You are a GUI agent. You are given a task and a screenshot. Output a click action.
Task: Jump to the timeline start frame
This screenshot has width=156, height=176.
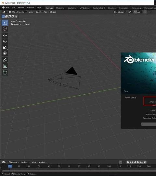pyautogui.click(x=128, y=162)
